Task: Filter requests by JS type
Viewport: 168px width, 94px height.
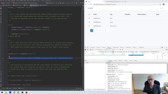Action: click(113, 52)
